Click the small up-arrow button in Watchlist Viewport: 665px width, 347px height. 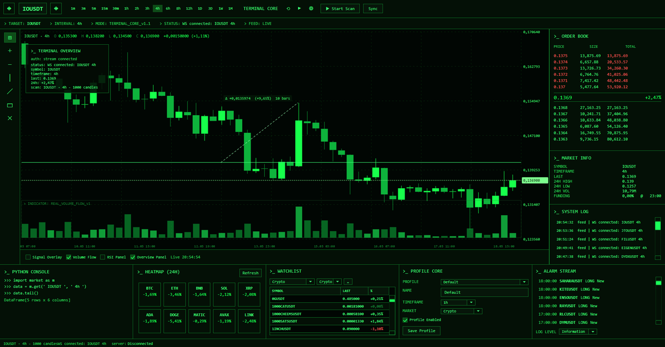pos(349,282)
